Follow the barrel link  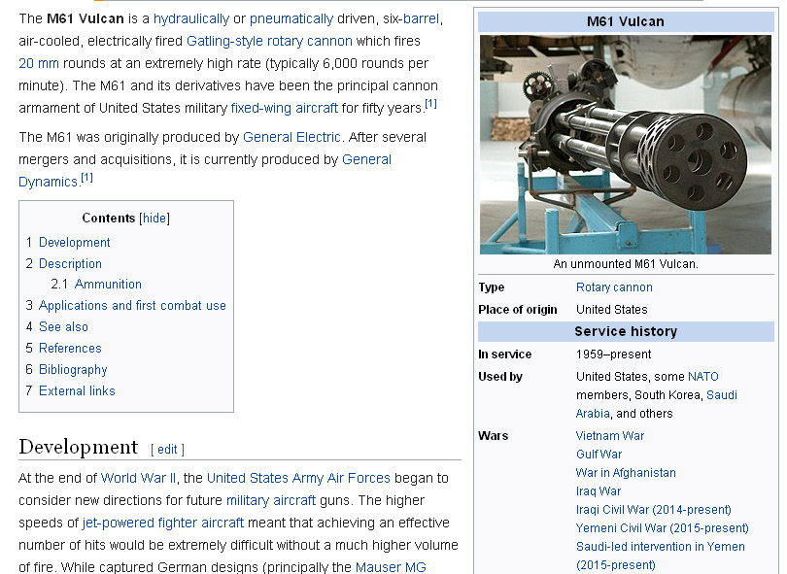click(x=421, y=19)
